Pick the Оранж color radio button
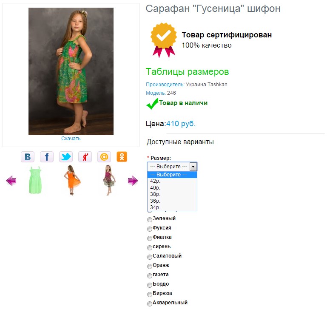The height and width of the screenshot is (309, 327). 150,266
